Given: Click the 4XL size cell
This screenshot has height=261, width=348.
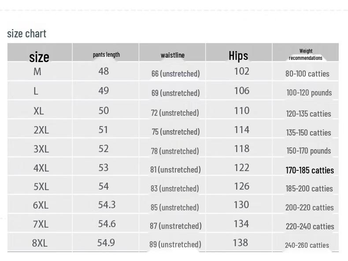Looking at the screenshot, I should 41,168.
